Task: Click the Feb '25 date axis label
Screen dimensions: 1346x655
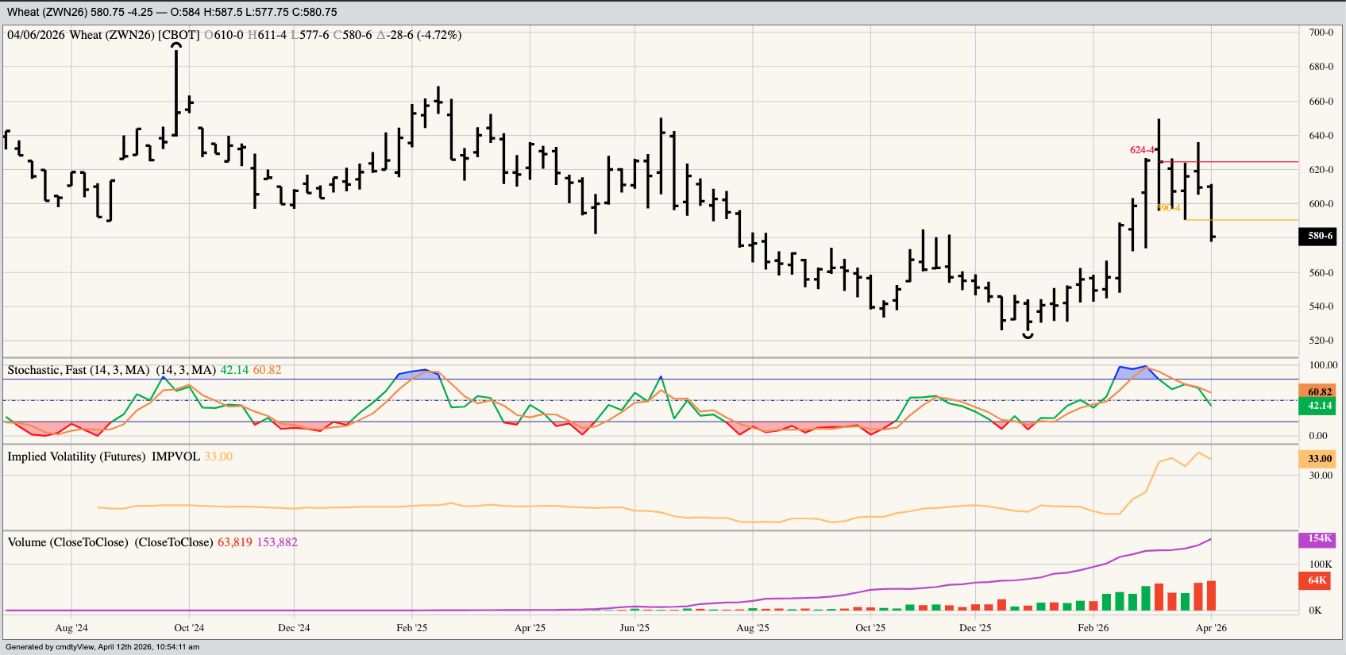Action: (x=411, y=628)
